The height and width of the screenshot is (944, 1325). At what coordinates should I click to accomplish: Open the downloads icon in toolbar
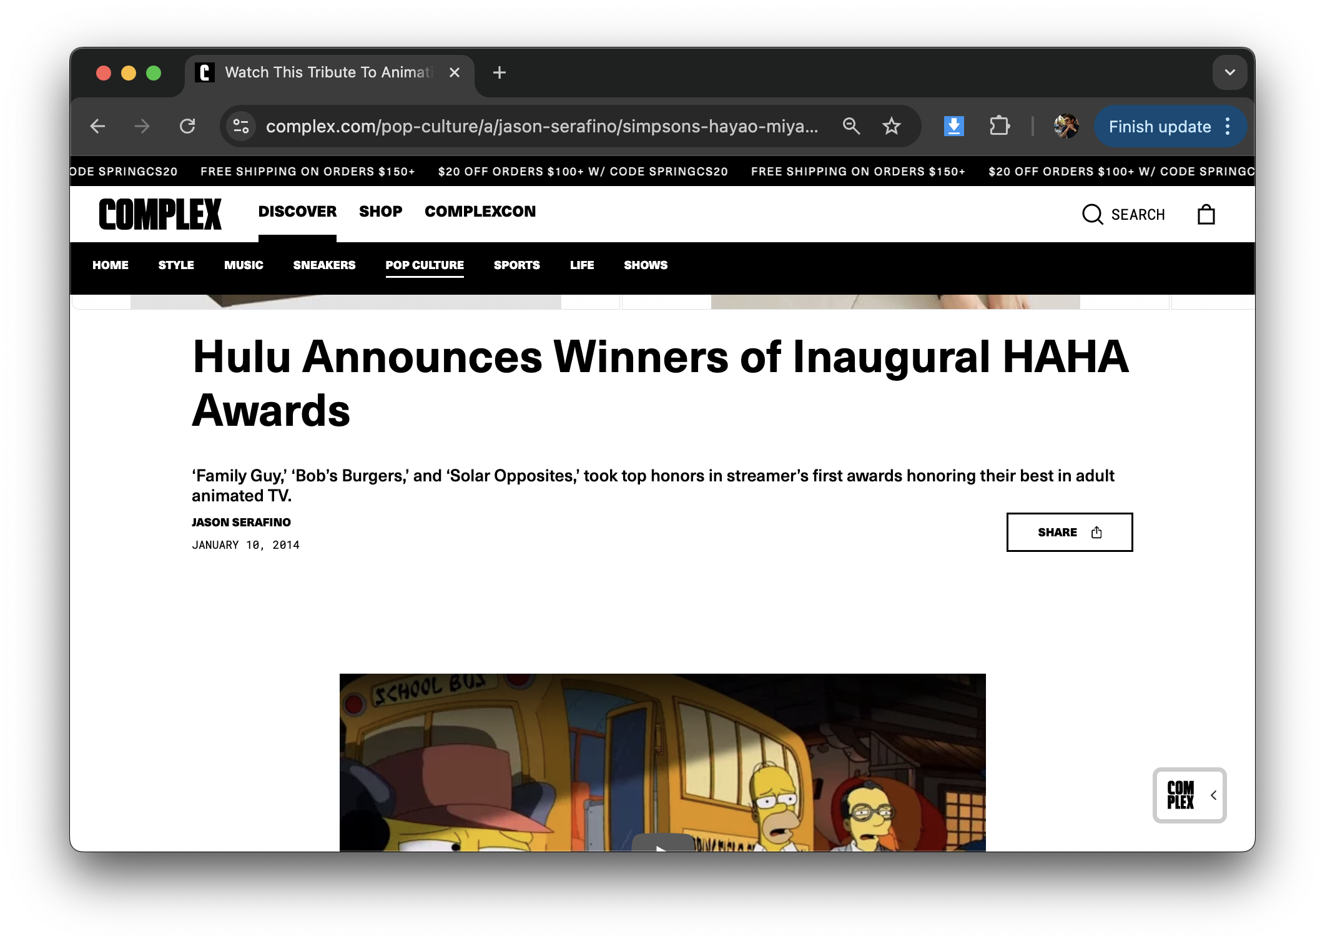pos(953,126)
